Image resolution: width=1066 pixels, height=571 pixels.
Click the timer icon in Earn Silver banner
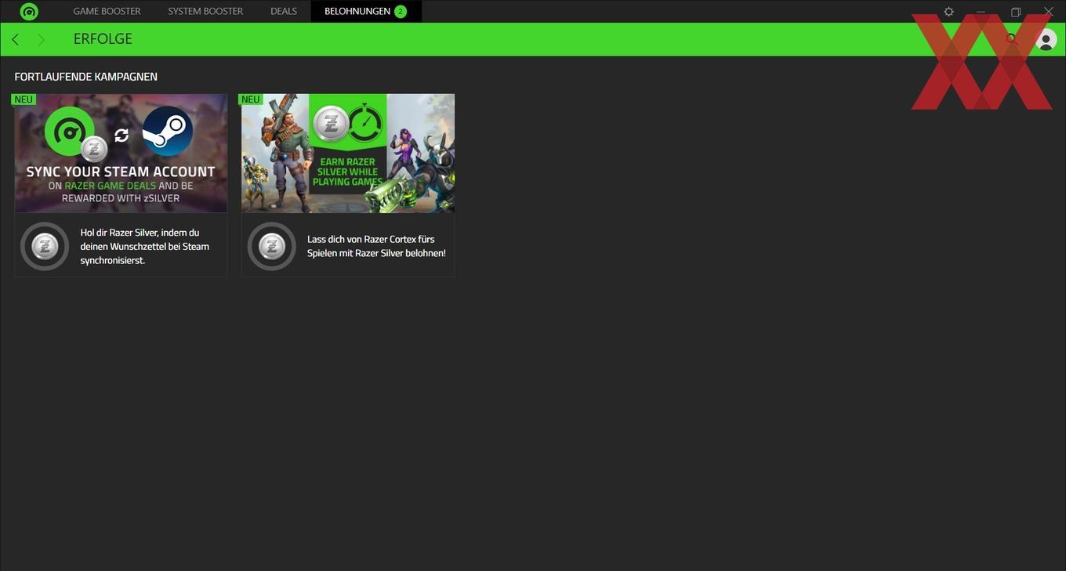click(365, 124)
